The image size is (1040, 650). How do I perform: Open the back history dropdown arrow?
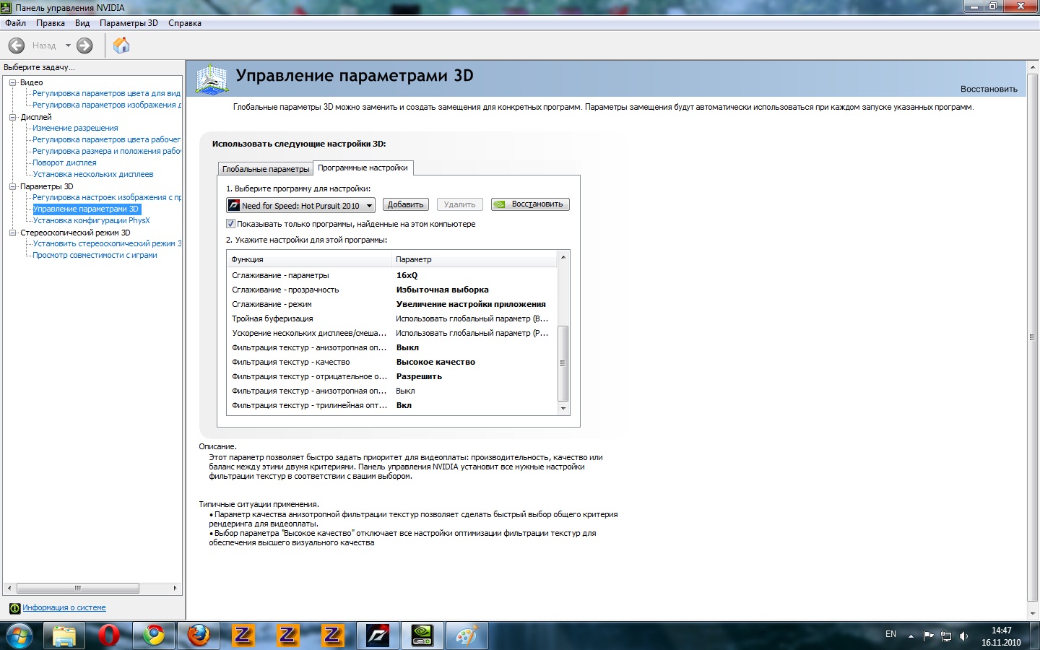click(68, 45)
